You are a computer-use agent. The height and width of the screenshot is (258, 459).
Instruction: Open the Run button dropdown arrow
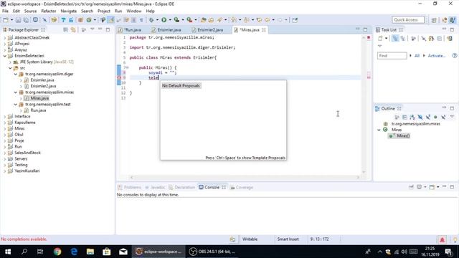click(x=170, y=20)
